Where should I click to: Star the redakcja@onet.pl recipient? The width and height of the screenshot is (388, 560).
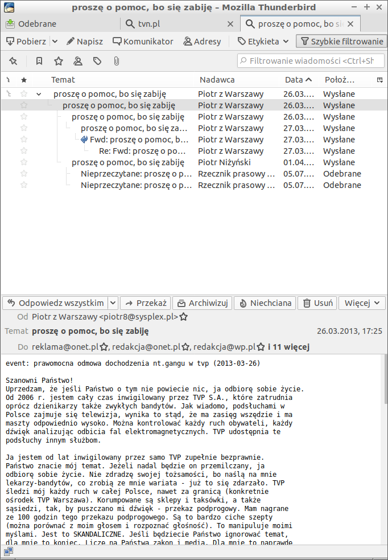pyautogui.click(x=185, y=347)
